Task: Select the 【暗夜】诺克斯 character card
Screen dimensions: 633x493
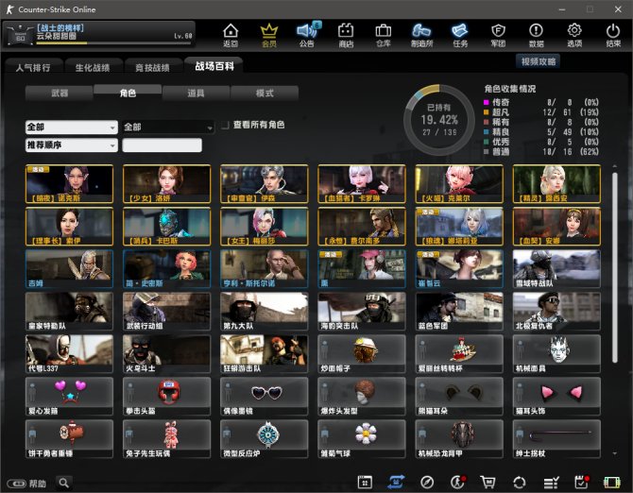Action: 69,183
